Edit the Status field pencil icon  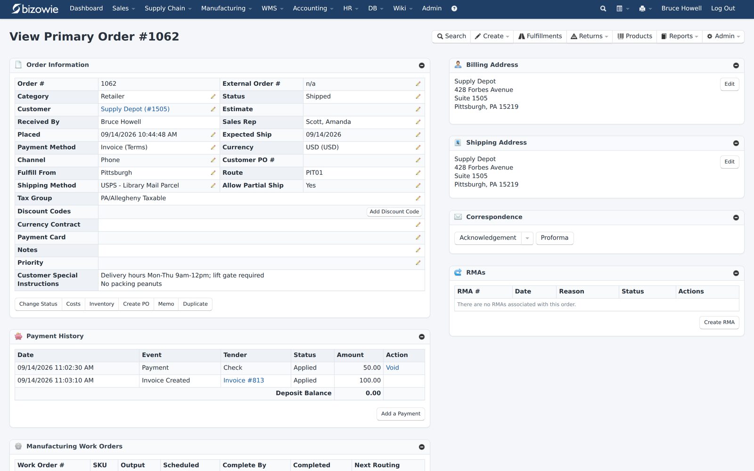point(418,97)
